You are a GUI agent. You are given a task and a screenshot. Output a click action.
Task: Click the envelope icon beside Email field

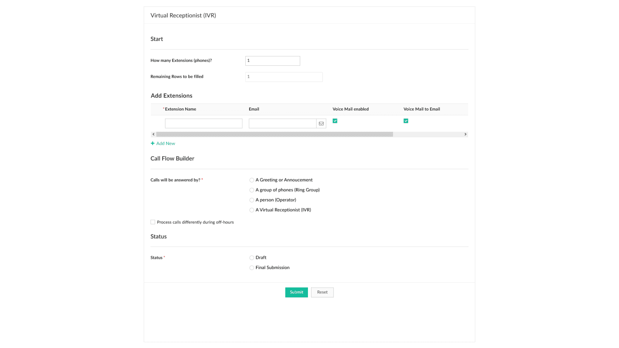(321, 124)
